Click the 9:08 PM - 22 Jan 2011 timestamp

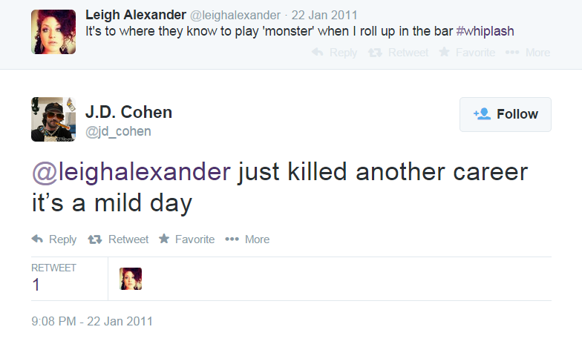click(x=92, y=321)
